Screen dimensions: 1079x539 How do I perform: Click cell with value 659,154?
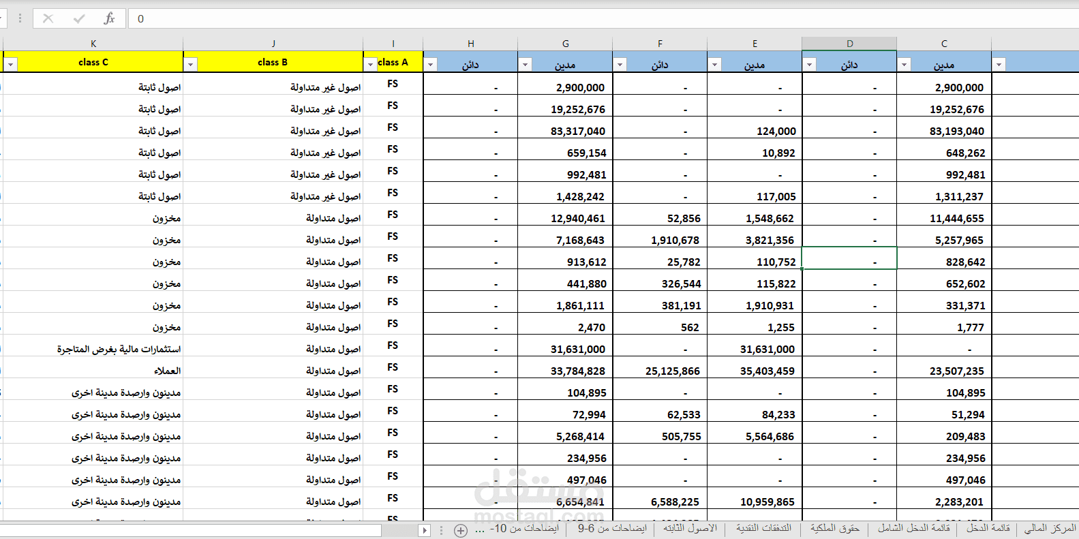[x=566, y=150]
